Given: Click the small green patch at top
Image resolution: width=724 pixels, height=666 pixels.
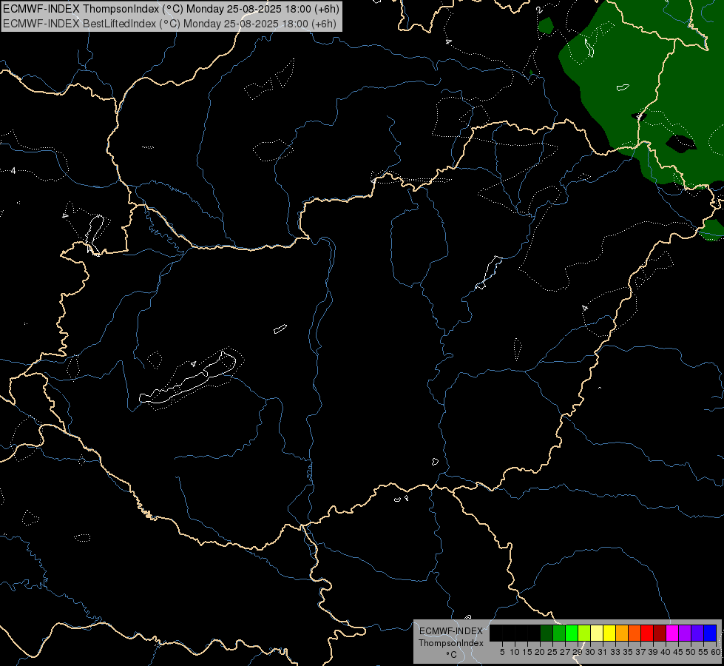Looking at the screenshot, I should [547, 25].
